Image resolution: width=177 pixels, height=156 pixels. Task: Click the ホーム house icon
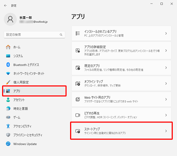click(8, 47)
